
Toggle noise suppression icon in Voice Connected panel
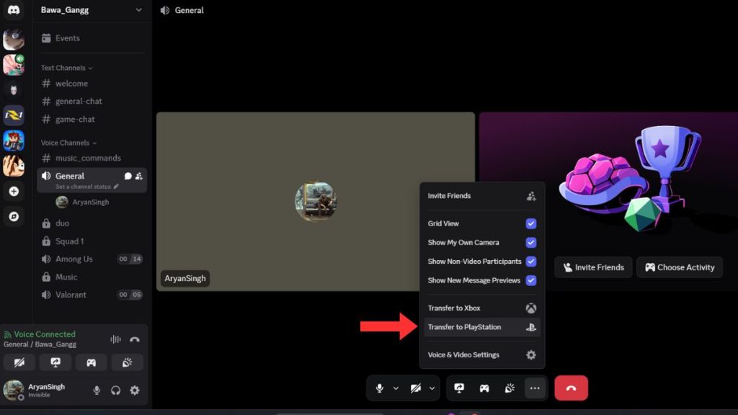115,339
